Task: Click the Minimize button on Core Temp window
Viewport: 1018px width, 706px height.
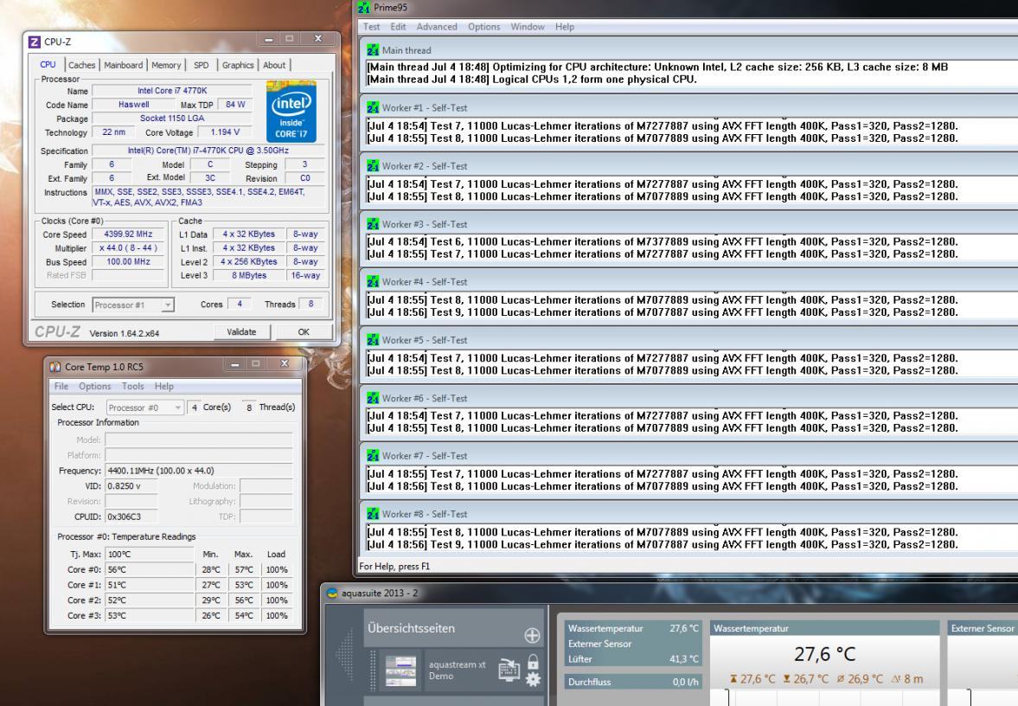Action: click(x=235, y=364)
